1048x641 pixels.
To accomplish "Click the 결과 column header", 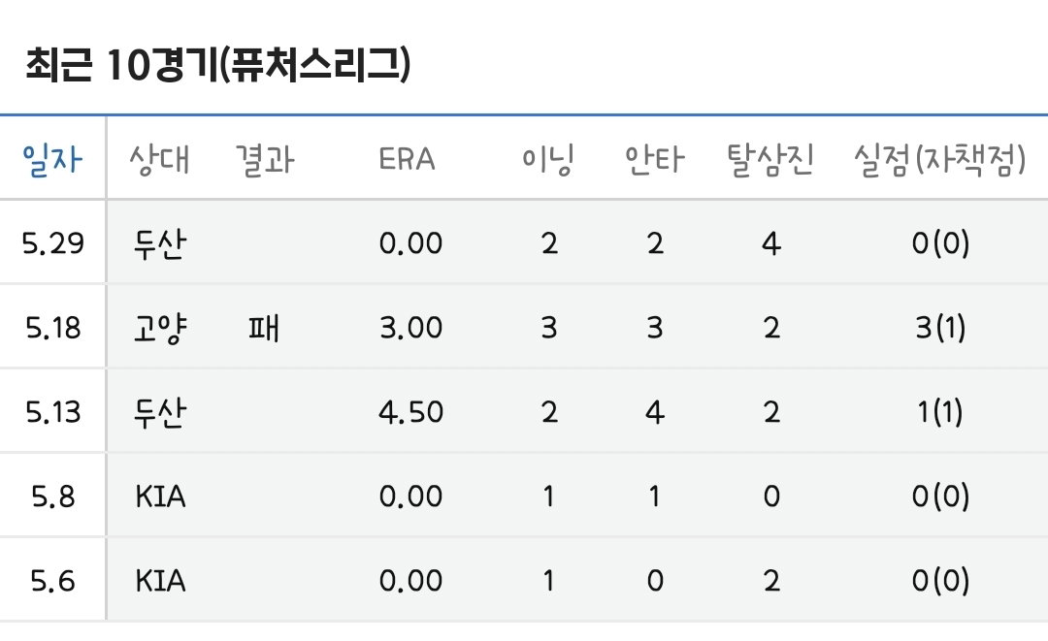I will [265, 159].
